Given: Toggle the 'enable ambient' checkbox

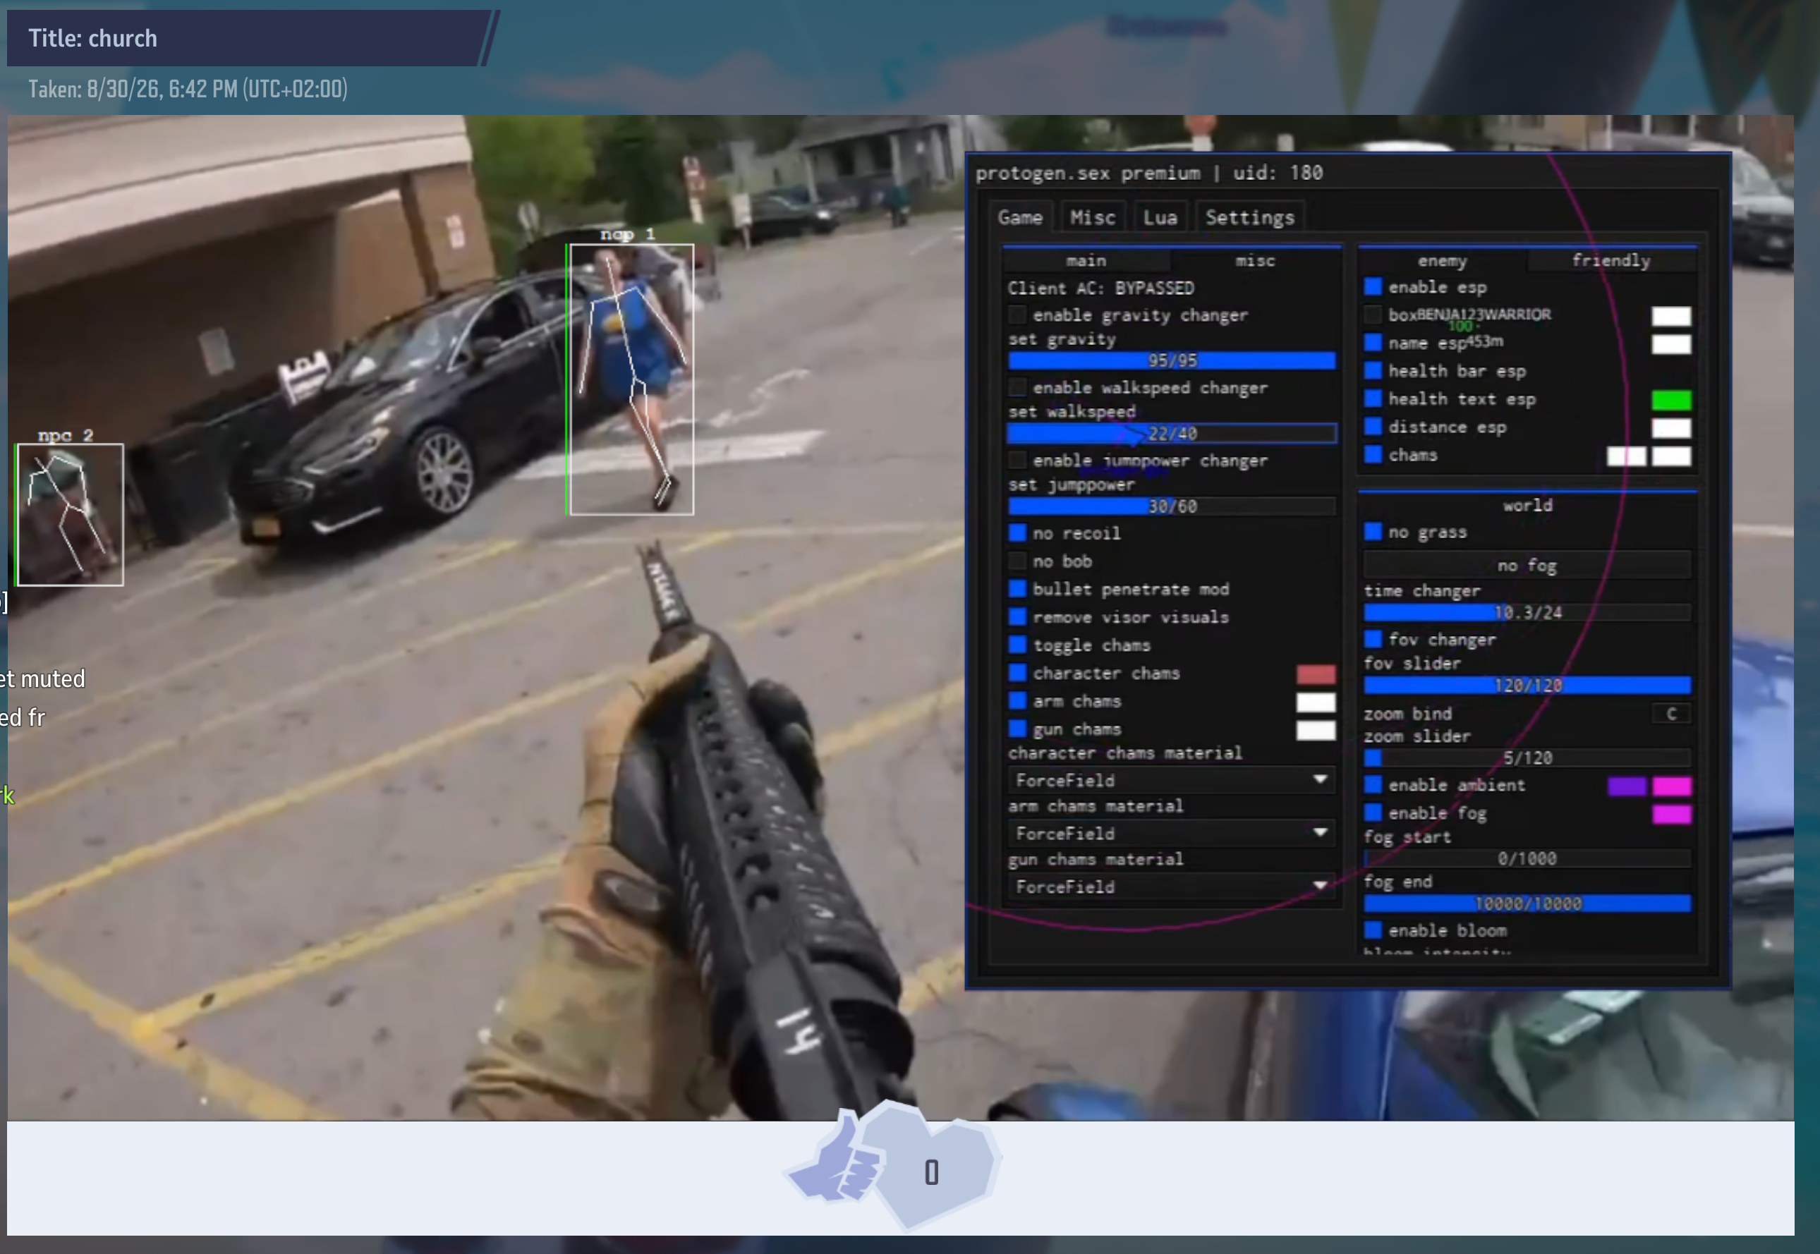Looking at the screenshot, I should tap(1373, 785).
